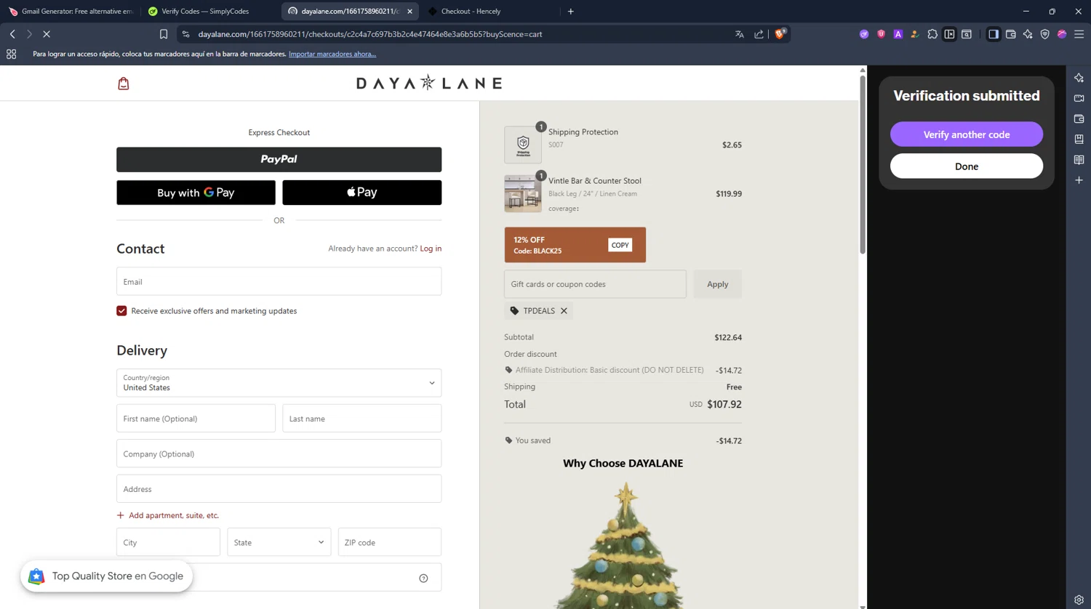
Task: Open a new browser tab
Action: coord(570,12)
